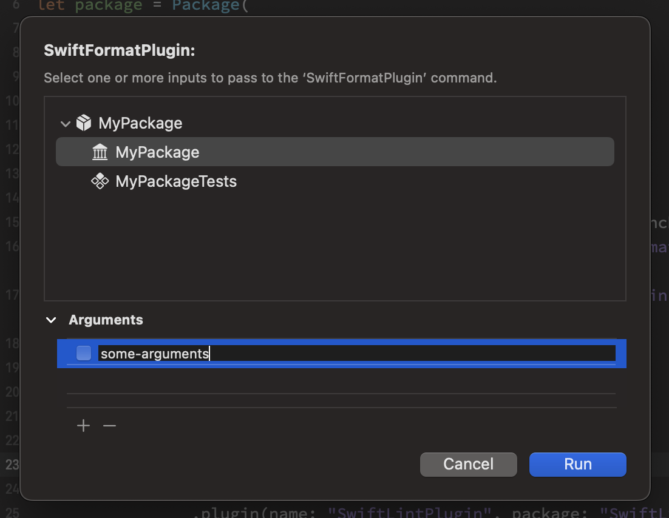Collapse the Arguments section disclosure chevron
The image size is (669, 518).
click(x=51, y=320)
